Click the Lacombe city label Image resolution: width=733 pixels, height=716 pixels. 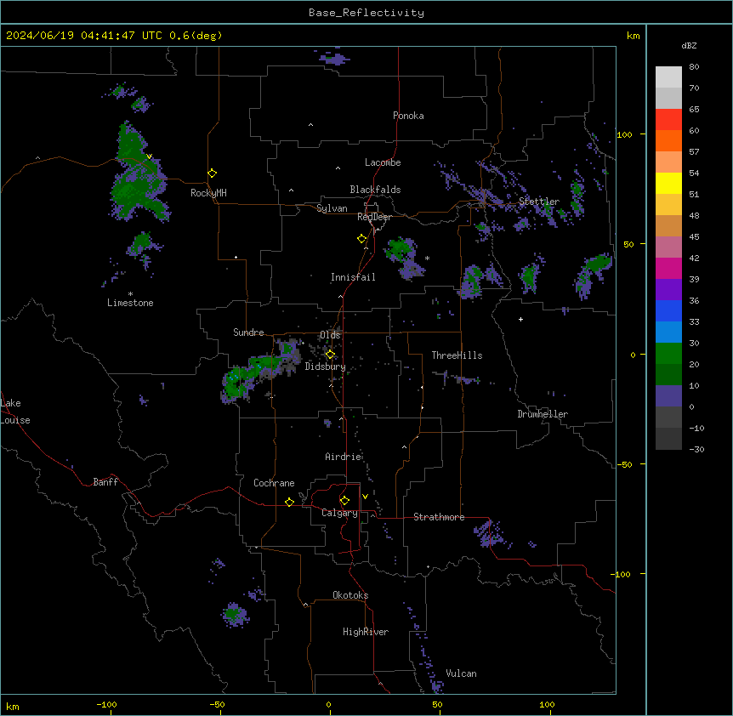pyautogui.click(x=383, y=162)
